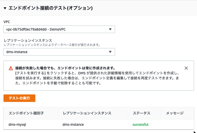This screenshot has height=133, width=197.
Task: Click the ステータス column header
Action: (142, 113)
